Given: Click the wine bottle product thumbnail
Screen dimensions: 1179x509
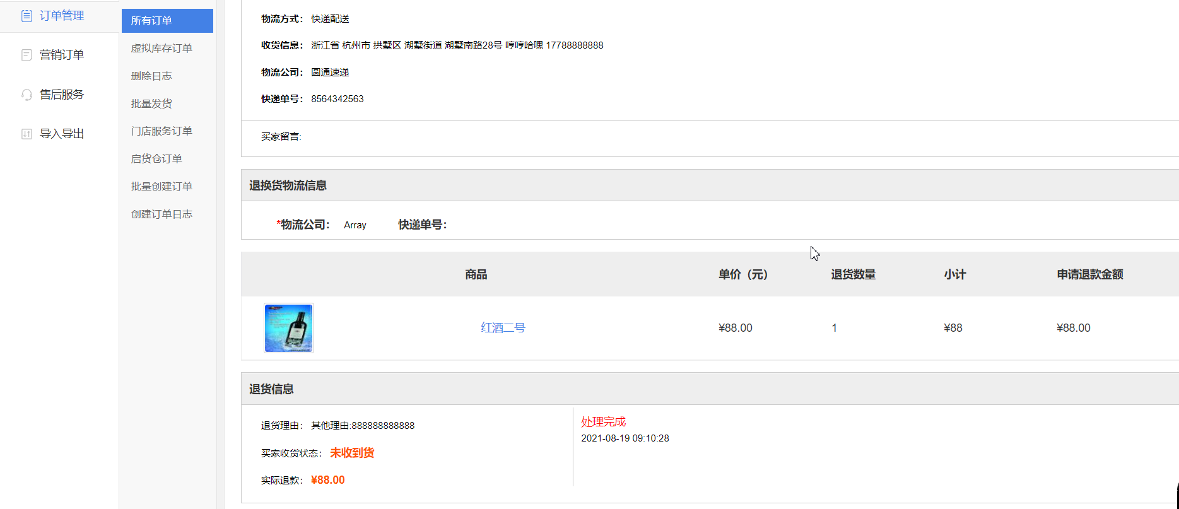Looking at the screenshot, I should pyautogui.click(x=289, y=328).
